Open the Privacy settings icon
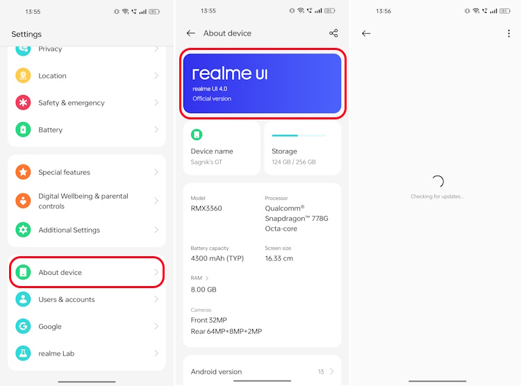This screenshot has height=386, width=521. 23,50
